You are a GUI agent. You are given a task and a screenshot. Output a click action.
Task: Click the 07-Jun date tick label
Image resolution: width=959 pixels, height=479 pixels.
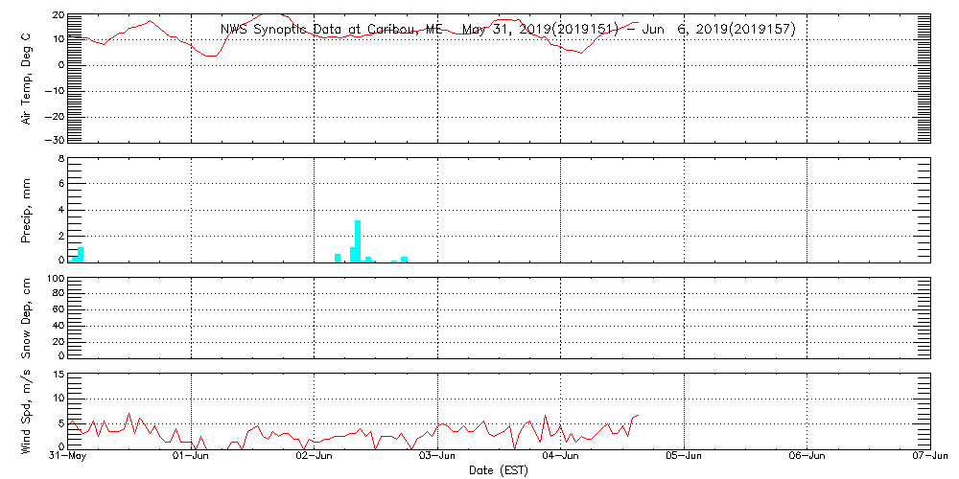929,456
